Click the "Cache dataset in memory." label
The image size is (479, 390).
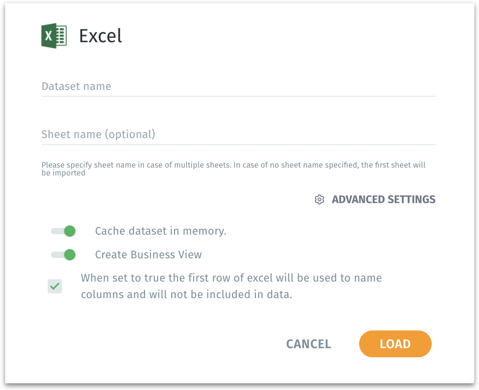(160, 231)
